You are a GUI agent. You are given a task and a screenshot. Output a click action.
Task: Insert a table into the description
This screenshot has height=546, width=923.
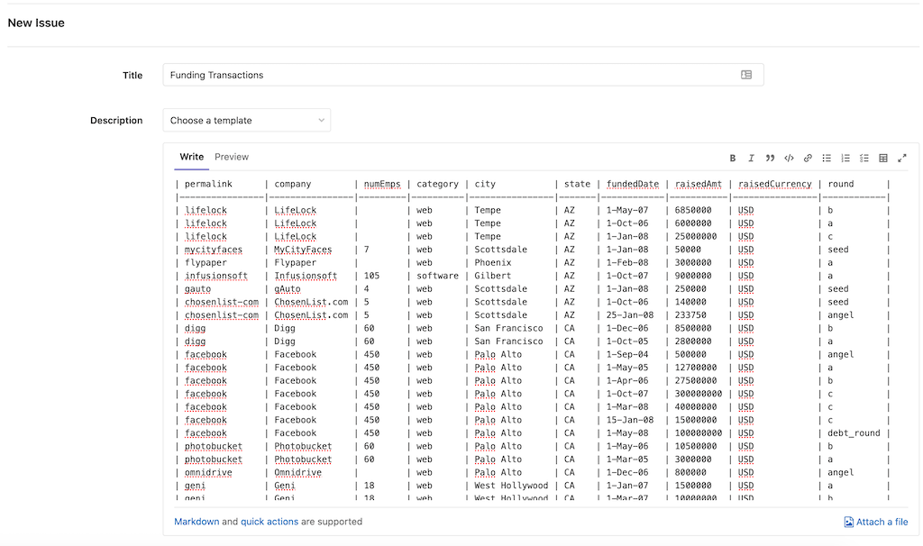click(x=883, y=157)
